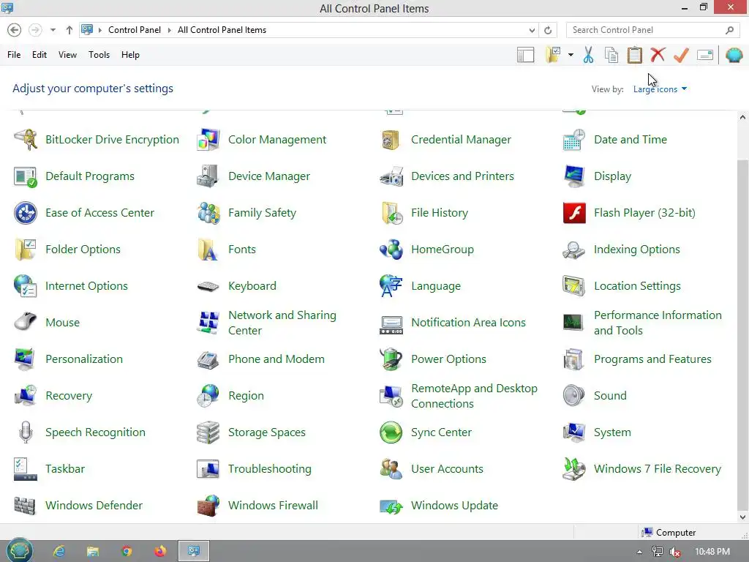This screenshot has width=749, height=562.
Task: Click the vertical scrollbar down arrow
Action: click(x=743, y=517)
